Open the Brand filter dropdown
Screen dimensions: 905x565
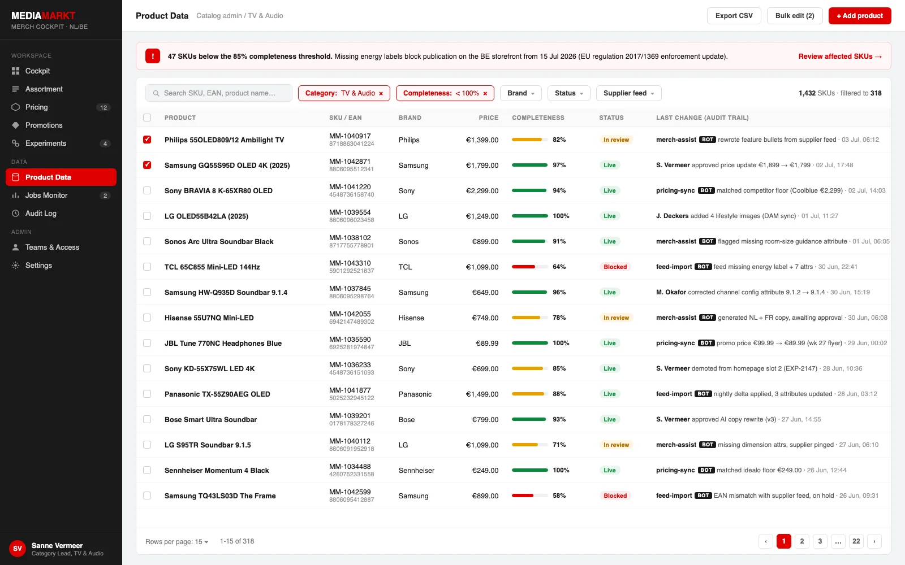[521, 93]
